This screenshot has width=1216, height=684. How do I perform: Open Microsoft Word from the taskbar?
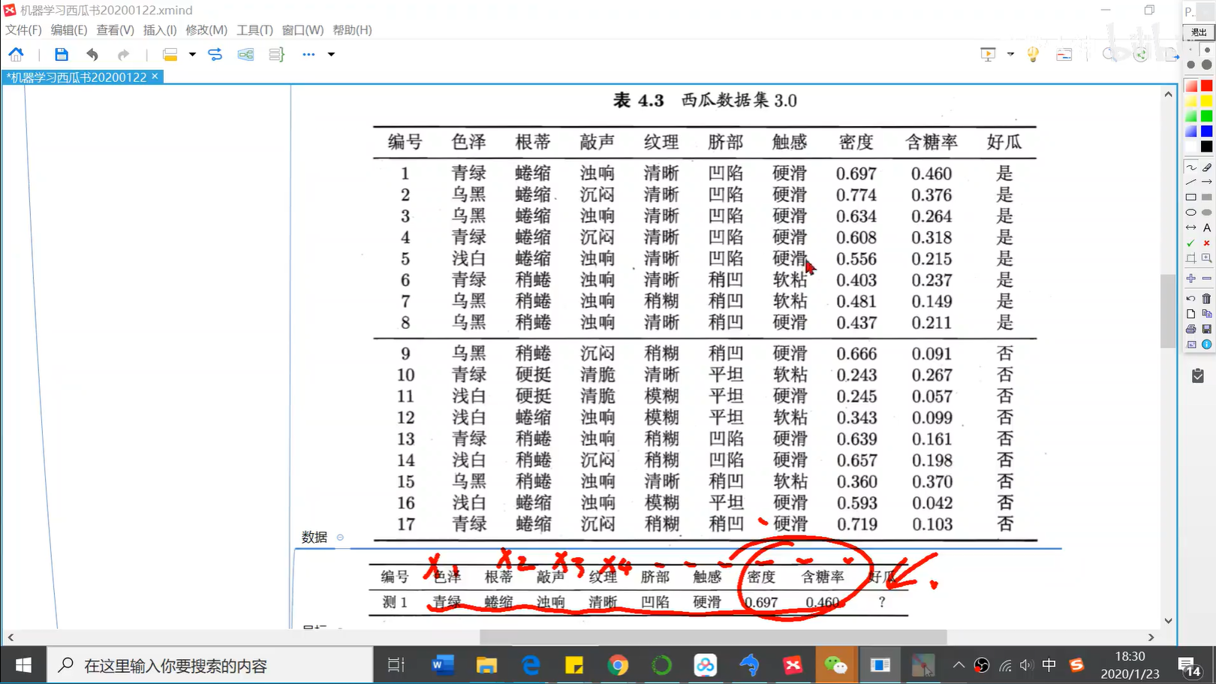tap(443, 665)
